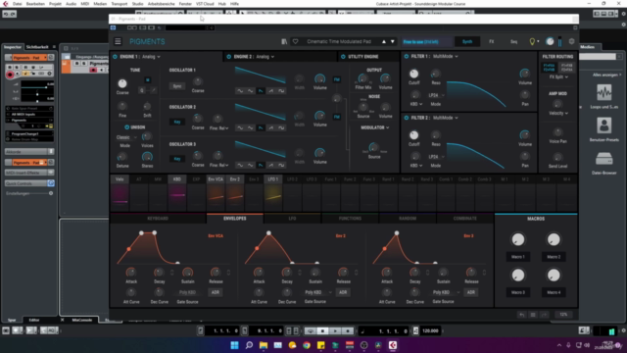Open the preset library browser icon
Image resolution: width=627 pixels, height=353 pixels.
[x=284, y=41]
